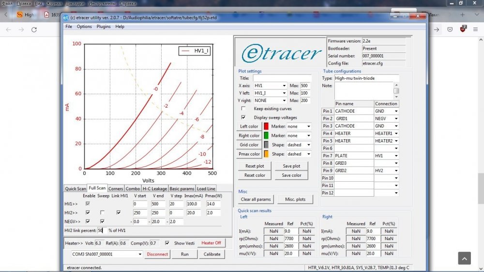Click the red Left color swatch

(x=266, y=127)
